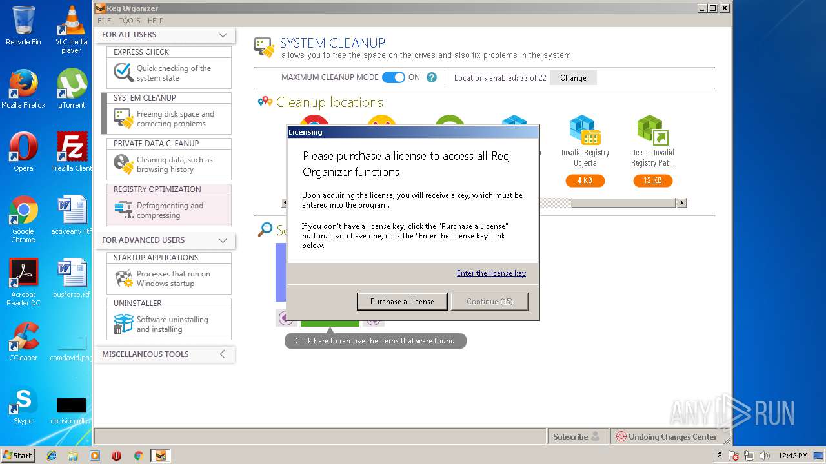Open media player from taskbar
The image size is (826, 464).
95,456
